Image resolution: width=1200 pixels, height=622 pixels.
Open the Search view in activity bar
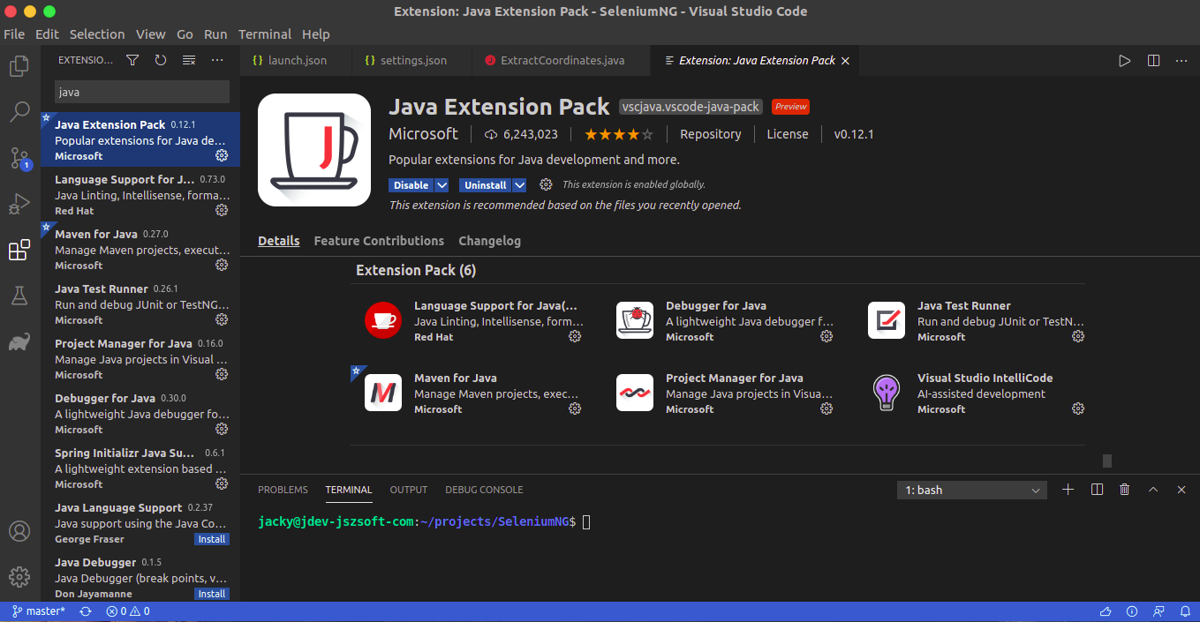coord(19,112)
